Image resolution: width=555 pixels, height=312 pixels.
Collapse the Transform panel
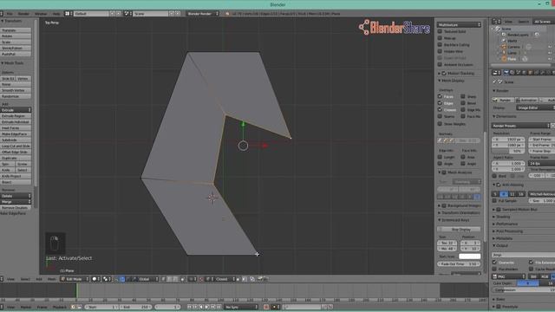tap(11, 21)
